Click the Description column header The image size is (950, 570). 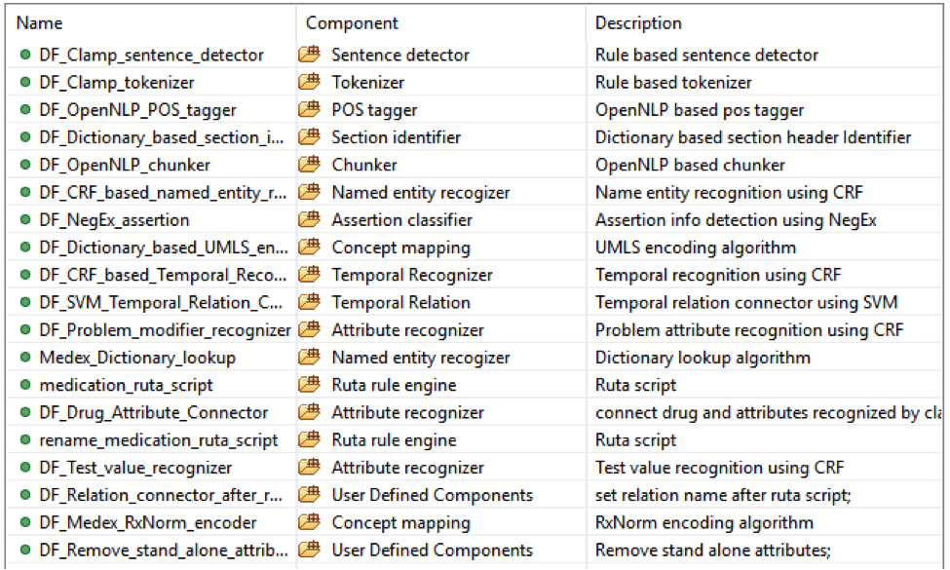[638, 22]
